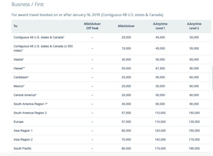Select the Europe row label
The width and height of the screenshot is (213, 156).
point(19,122)
